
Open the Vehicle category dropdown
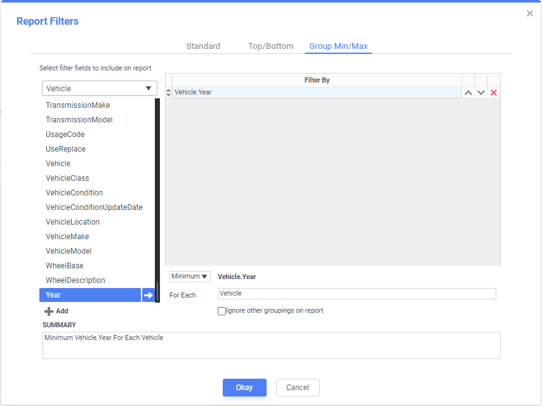pos(100,89)
